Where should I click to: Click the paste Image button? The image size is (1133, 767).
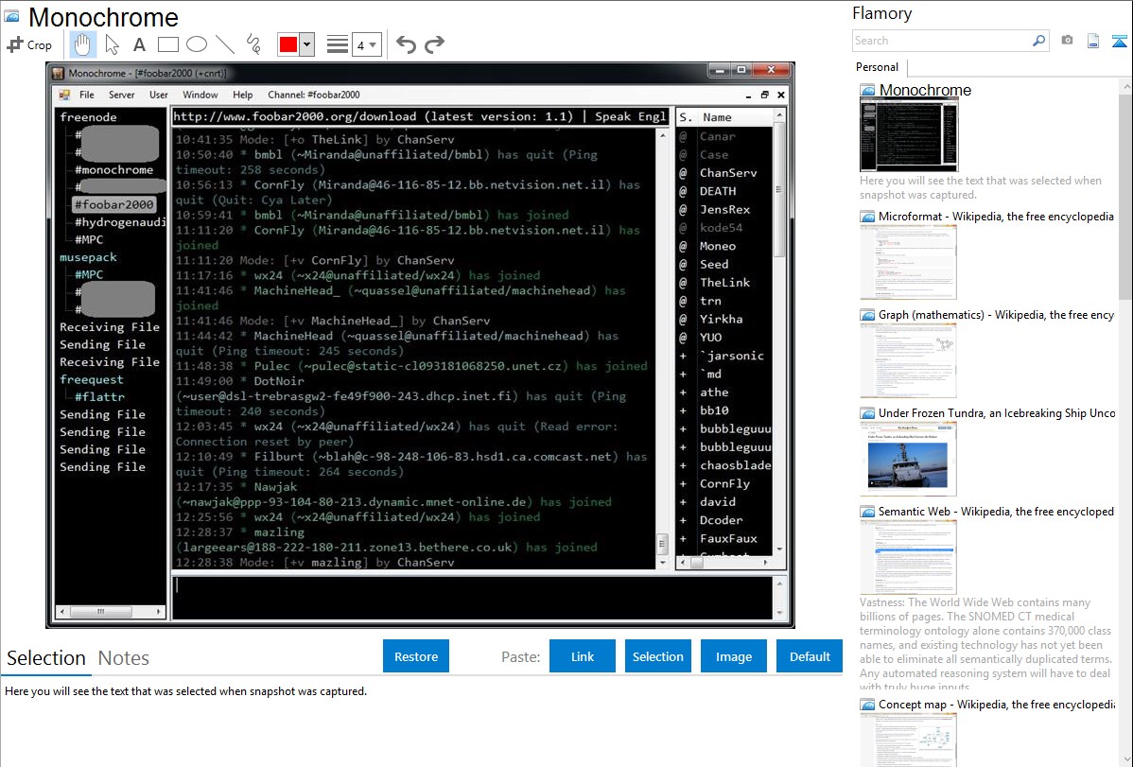(x=734, y=656)
